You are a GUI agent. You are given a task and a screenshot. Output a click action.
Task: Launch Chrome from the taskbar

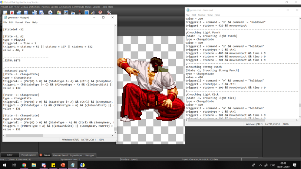[24, 165]
